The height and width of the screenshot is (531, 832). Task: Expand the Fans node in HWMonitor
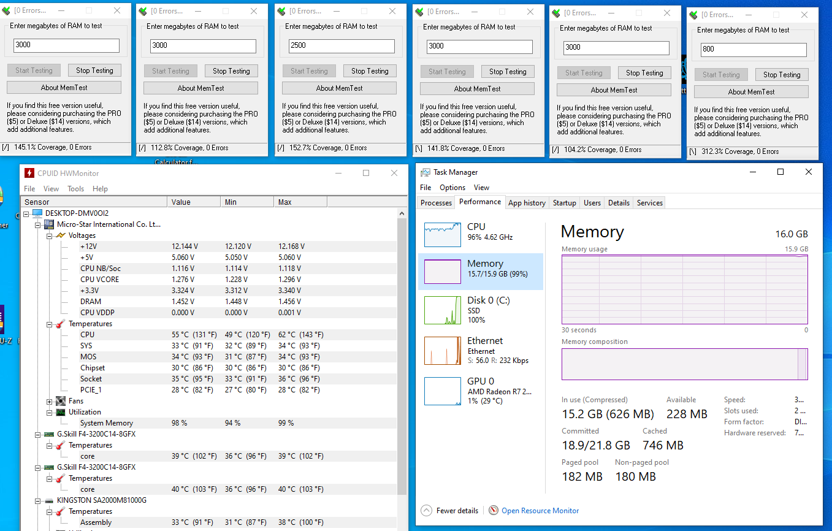click(49, 401)
